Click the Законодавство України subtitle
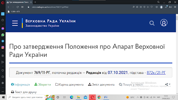The height and width of the screenshot is (100, 178). 42,26
